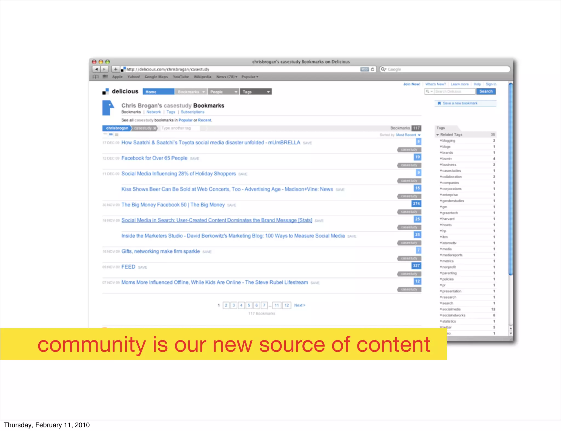The height and width of the screenshot is (431, 561).
Task: Open the Subscriptions profile link
Action: click(x=193, y=112)
